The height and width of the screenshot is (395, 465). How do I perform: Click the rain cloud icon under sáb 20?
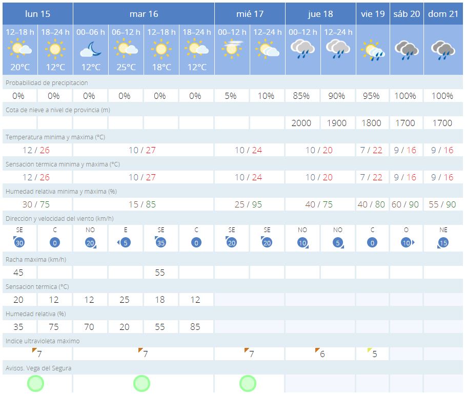[x=407, y=50]
